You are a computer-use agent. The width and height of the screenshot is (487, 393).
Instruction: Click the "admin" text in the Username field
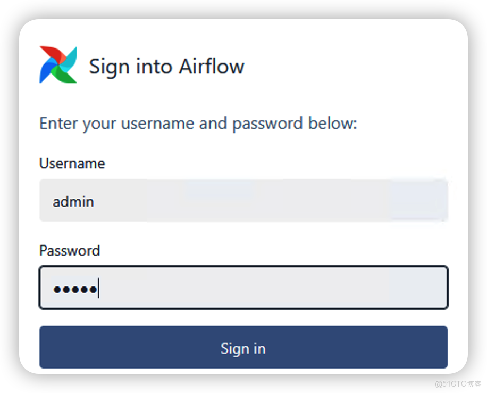[73, 202]
